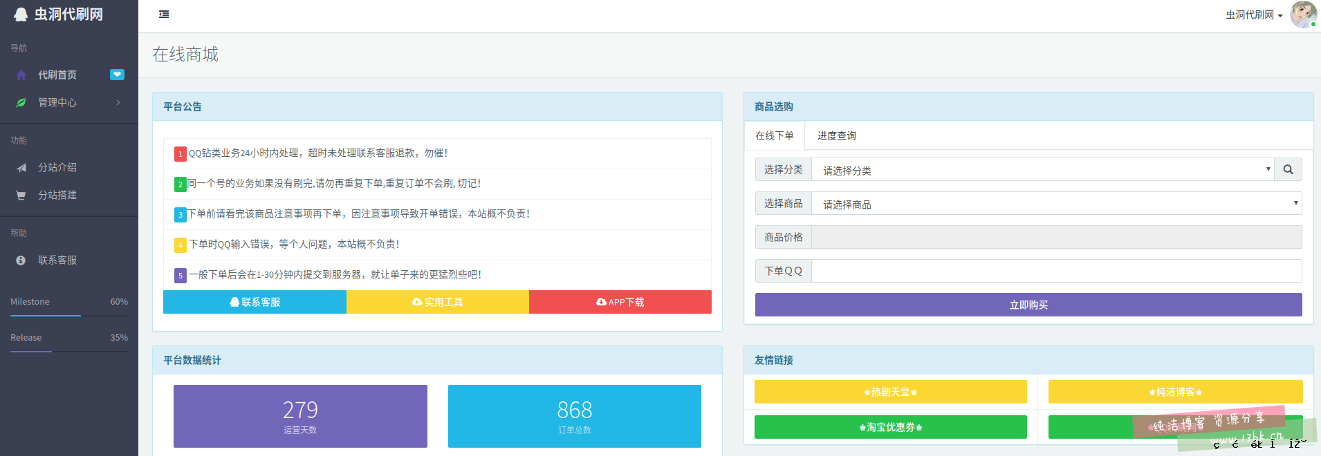
Task: Click the user avatar in top right
Action: [1303, 15]
